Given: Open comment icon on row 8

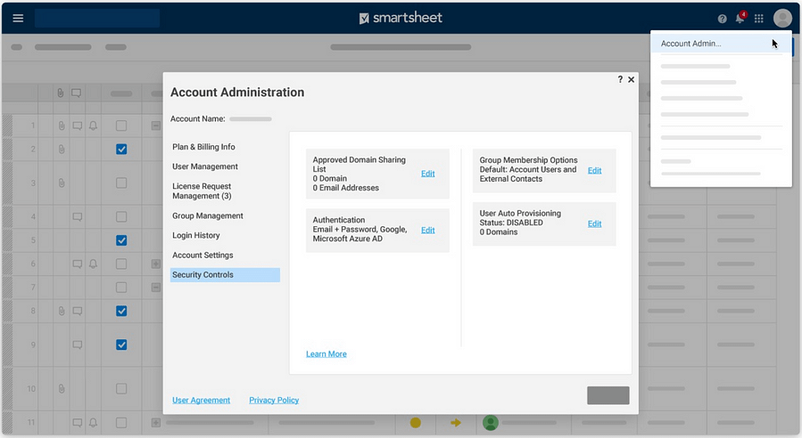Looking at the screenshot, I should (78, 311).
